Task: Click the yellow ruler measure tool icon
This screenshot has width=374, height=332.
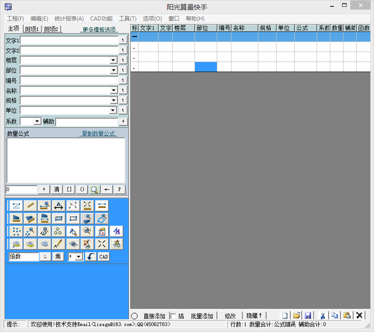Action: (x=30, y=206)
